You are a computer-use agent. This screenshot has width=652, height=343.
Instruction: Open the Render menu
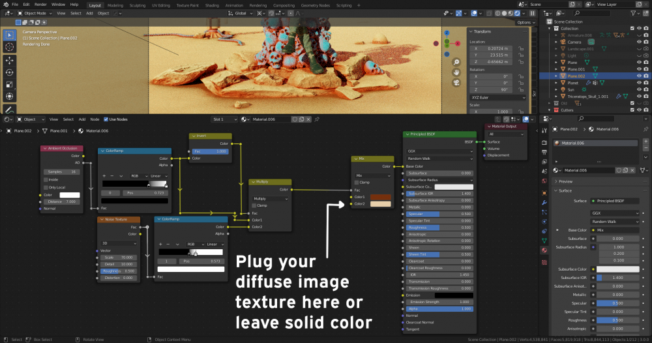click(40, 5)
